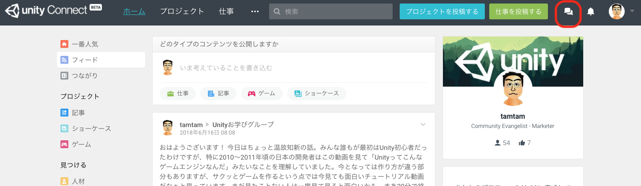Open the notifications bell
Screen dimensions: 641x186
[x=591, y=12]
